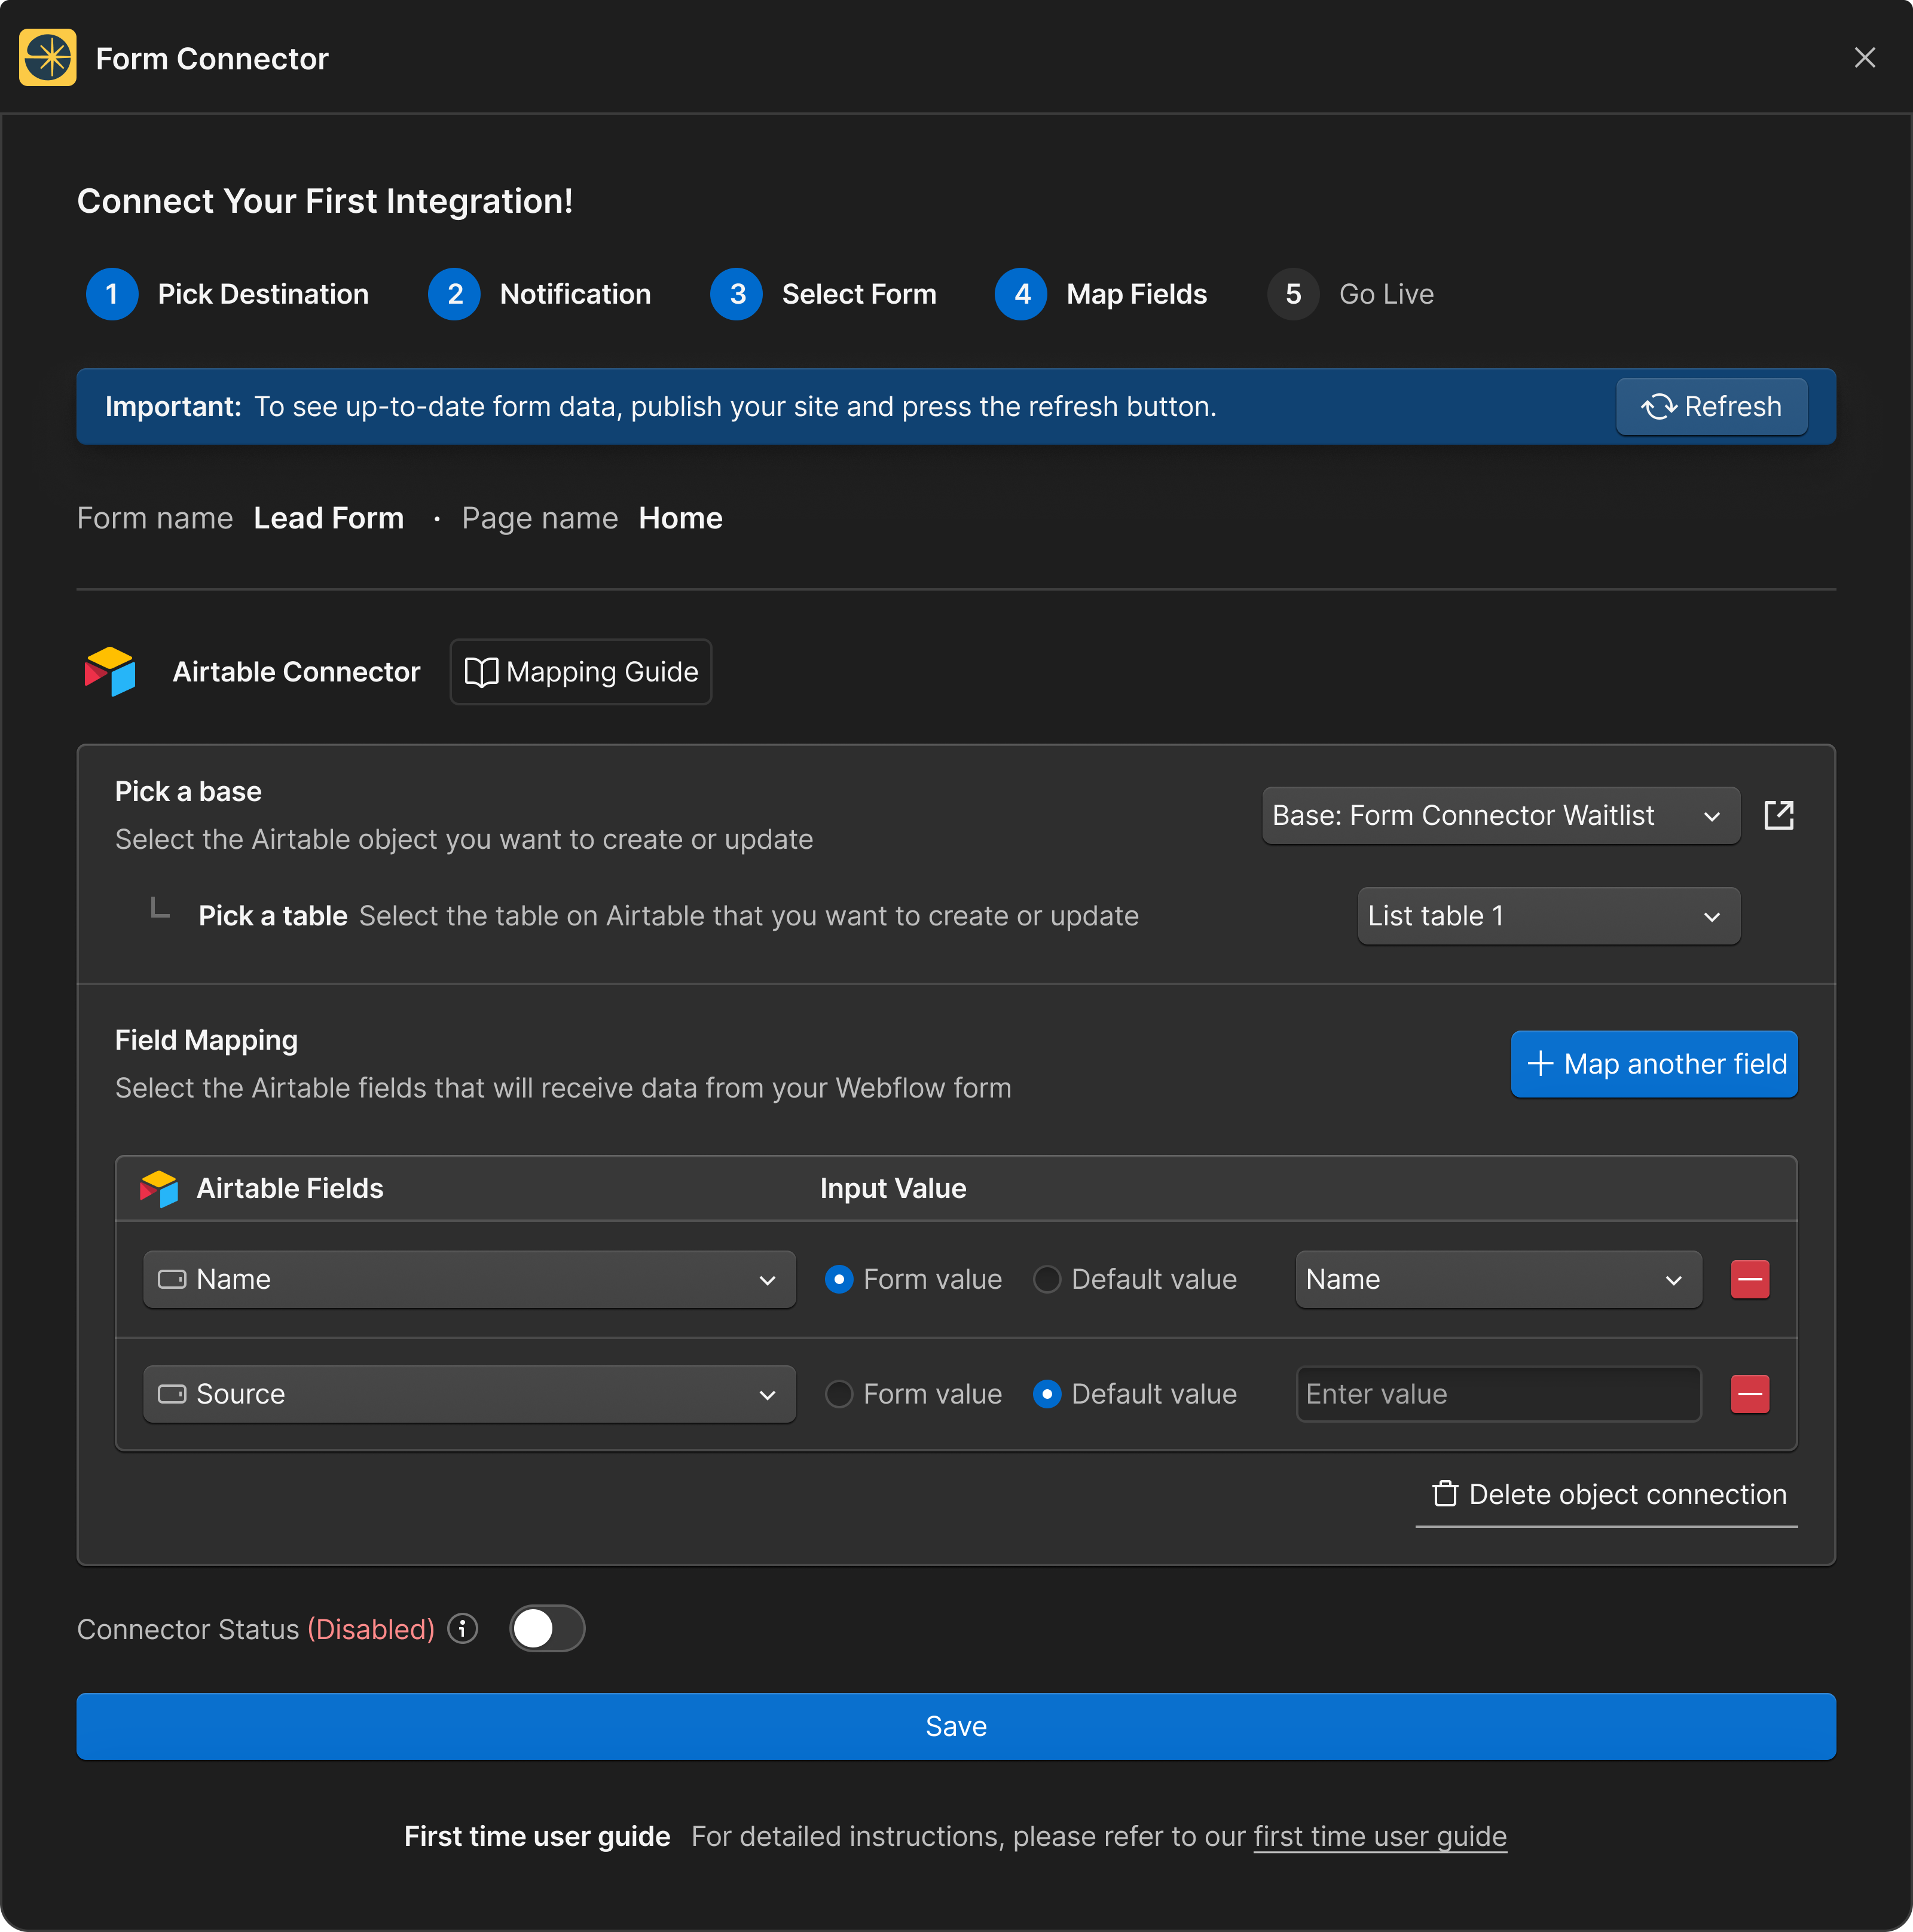Enable the Connector Status toggle switch
1913x1932 pixels.
546,1628
